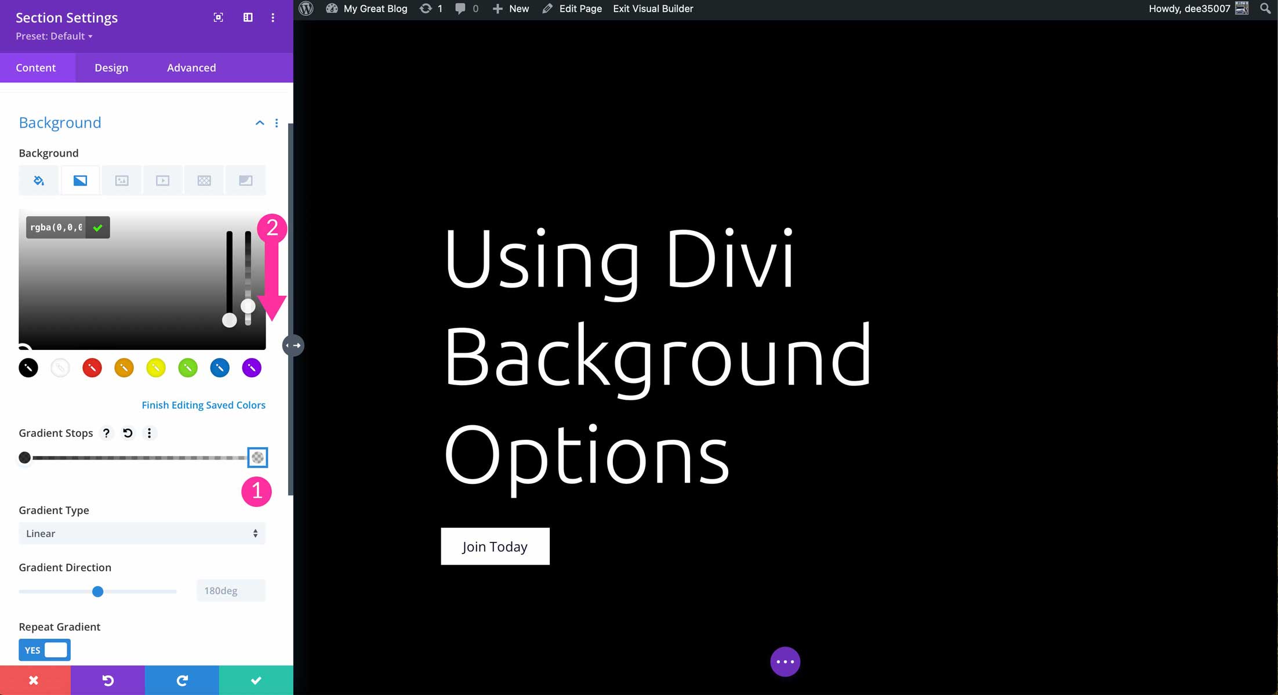Click the gradient background icon
Screen dimensions: 1278x695
point(81,180)
